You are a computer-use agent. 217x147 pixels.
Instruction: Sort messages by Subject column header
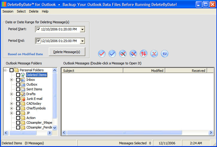(x=92, y=71)
